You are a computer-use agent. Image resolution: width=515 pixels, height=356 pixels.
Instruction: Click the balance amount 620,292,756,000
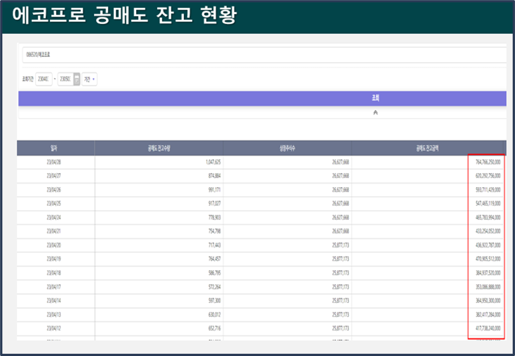pyautogui.click(x=488, y=176)
